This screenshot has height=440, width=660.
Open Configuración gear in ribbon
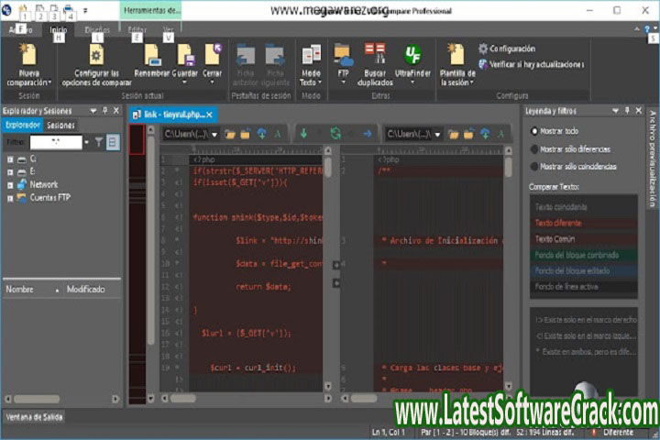tap(483, 49)
